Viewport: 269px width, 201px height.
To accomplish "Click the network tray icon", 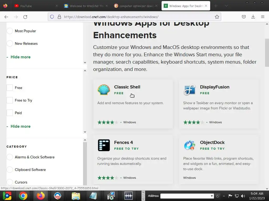I will [x=237, y=196].
